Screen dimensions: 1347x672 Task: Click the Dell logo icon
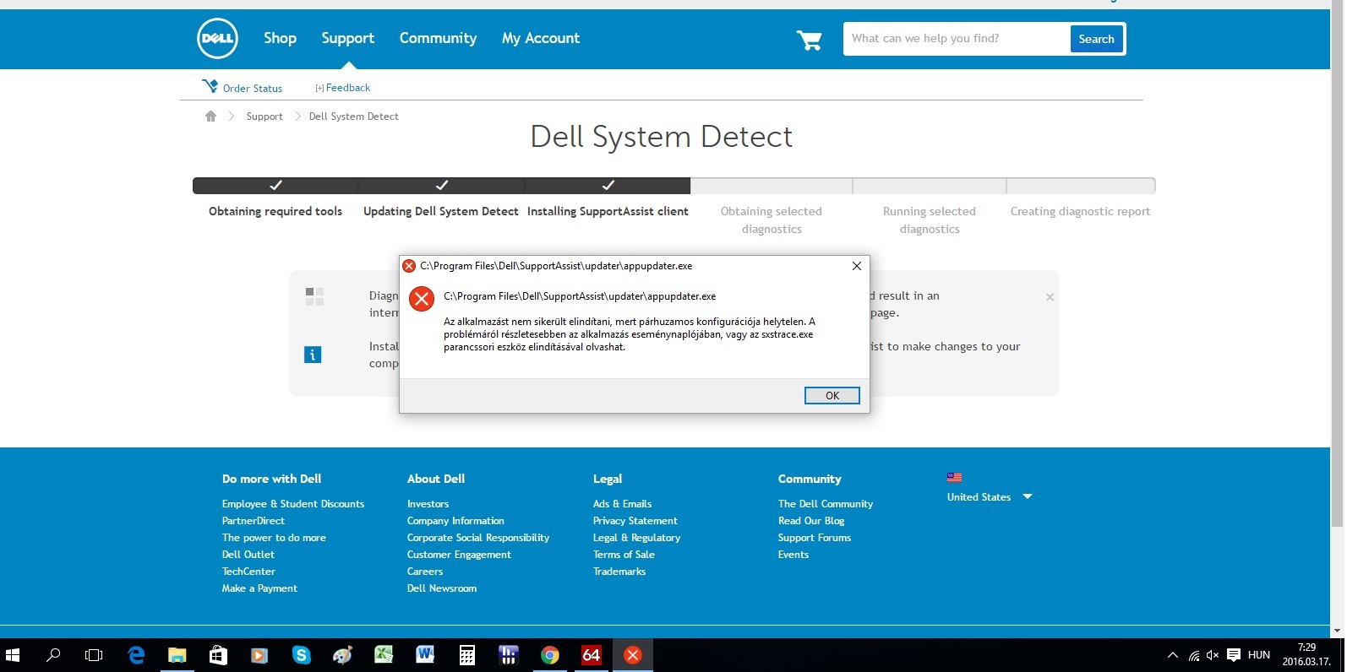click(x=217, y=39)
